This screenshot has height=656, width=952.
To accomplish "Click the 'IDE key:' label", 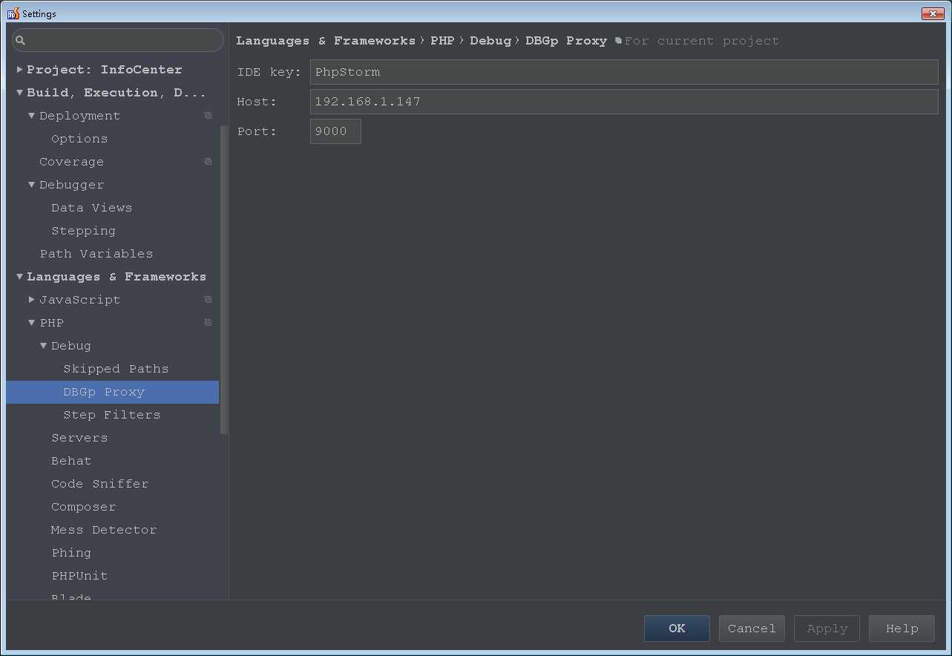I will pyautogui.click(x=269, y=72).
